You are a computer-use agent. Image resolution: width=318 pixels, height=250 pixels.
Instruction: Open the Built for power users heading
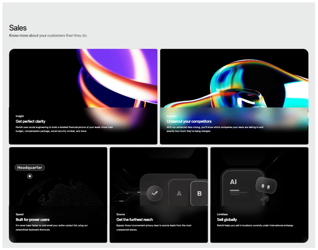pyautogui.click(x=32, y=220)
